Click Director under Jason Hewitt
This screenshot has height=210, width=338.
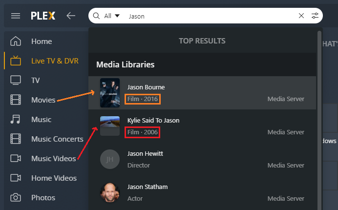[139, 166]
